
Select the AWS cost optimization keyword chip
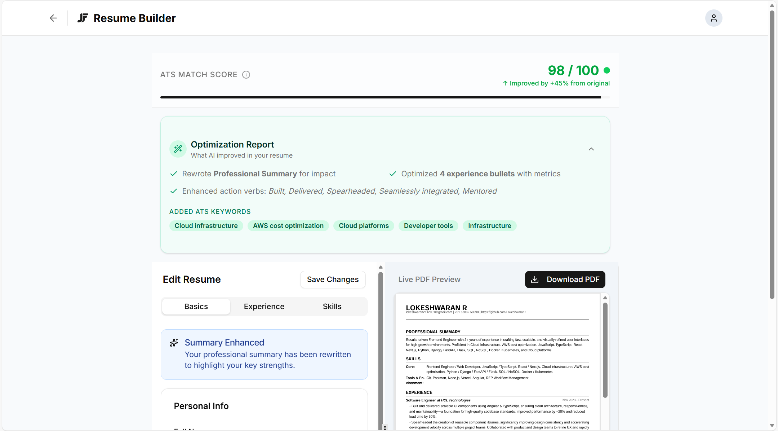point(288,226)
